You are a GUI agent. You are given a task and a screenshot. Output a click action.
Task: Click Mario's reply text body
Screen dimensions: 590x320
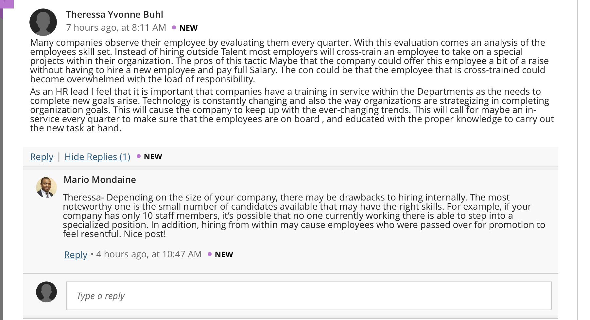[x=304, y=216]
